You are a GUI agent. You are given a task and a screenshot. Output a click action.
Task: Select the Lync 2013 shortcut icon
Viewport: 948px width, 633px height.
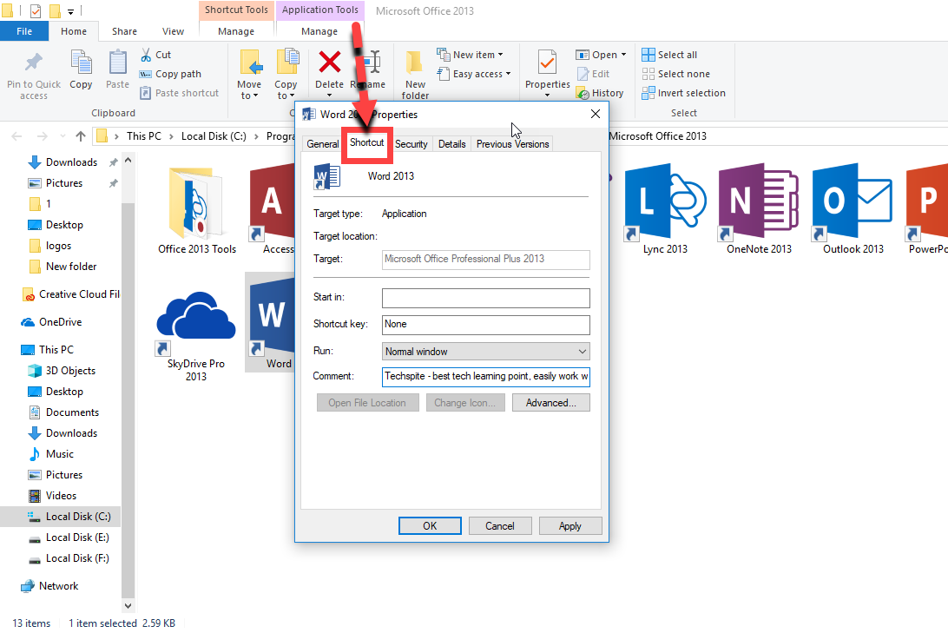pyautogui.click(x=664, y=201)
